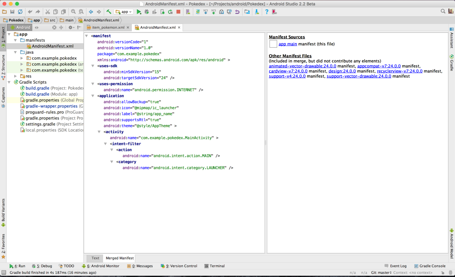The height and width of the screenshot is (277, 455).
Task: Click the purple Revert arrow icon
Action: click(x=237, y=12)
